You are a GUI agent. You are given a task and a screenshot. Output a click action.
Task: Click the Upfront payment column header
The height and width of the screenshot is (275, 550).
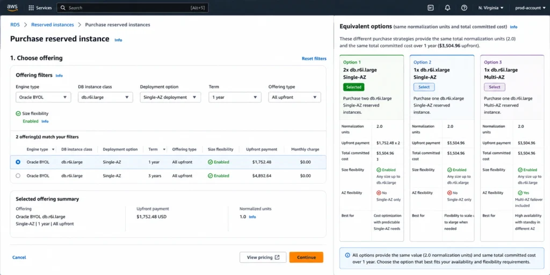coord(262,149)
